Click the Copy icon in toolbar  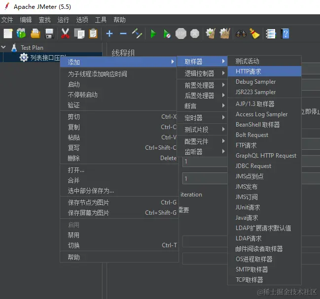(x=79, y=33)
